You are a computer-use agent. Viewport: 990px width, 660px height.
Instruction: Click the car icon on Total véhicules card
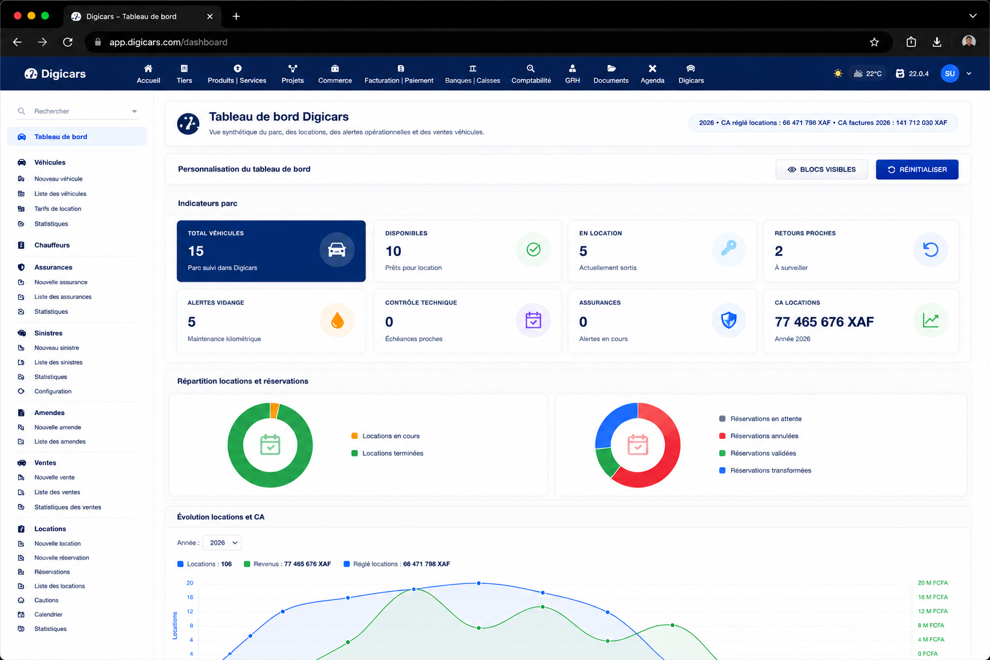[x=337, y=250]
